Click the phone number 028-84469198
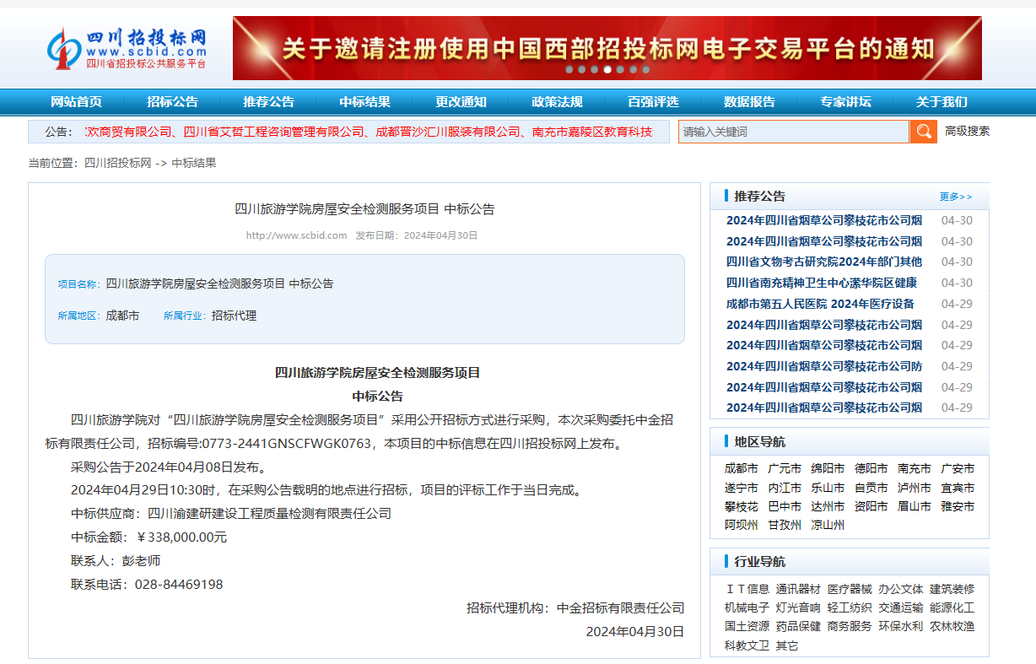This screenshot has height=664, width=1036. point(179,584)
